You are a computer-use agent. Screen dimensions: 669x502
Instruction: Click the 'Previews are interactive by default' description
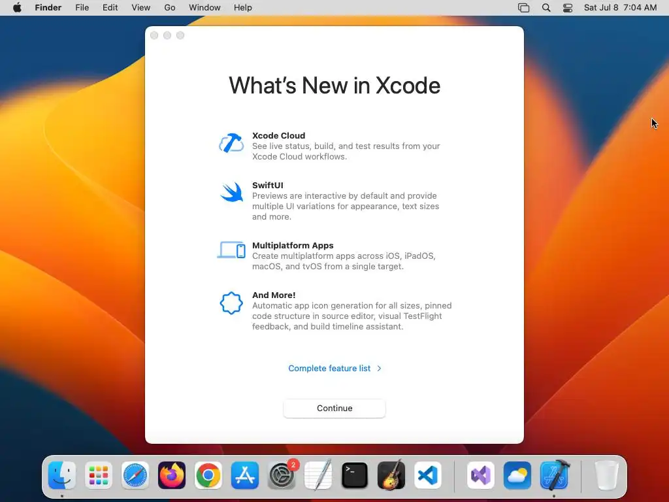tap(346, 206)
